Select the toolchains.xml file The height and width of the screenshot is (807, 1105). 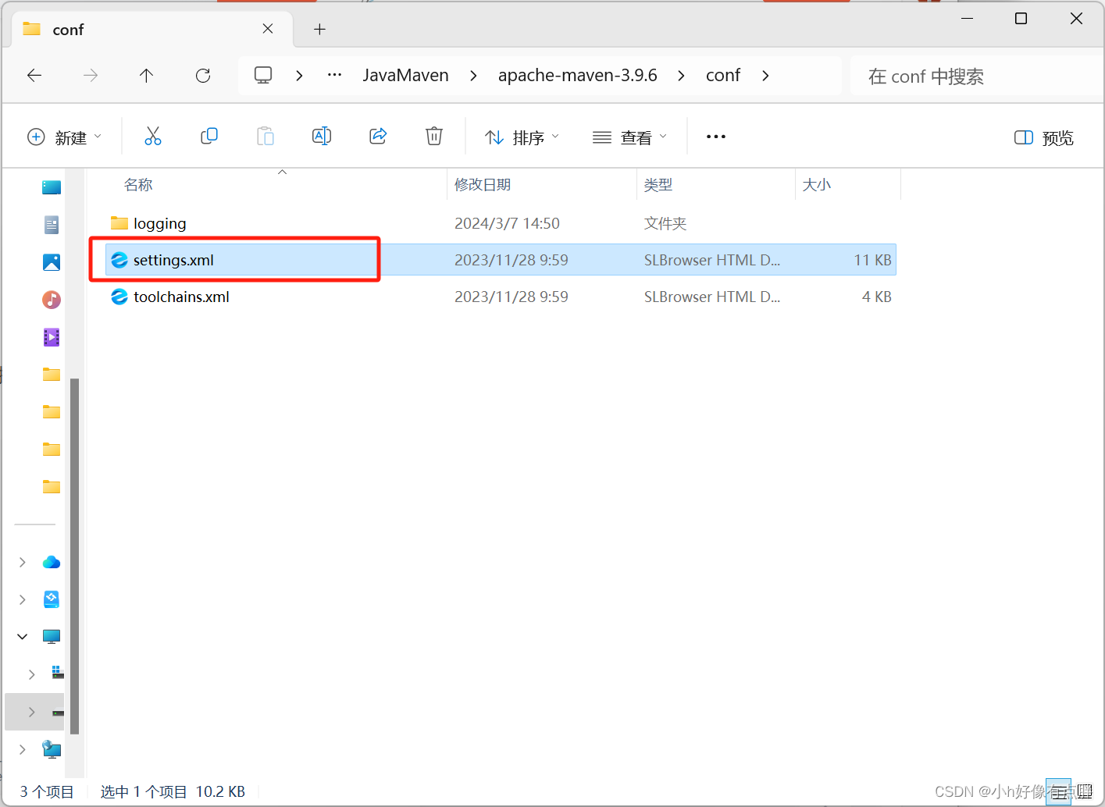(501, 297)
